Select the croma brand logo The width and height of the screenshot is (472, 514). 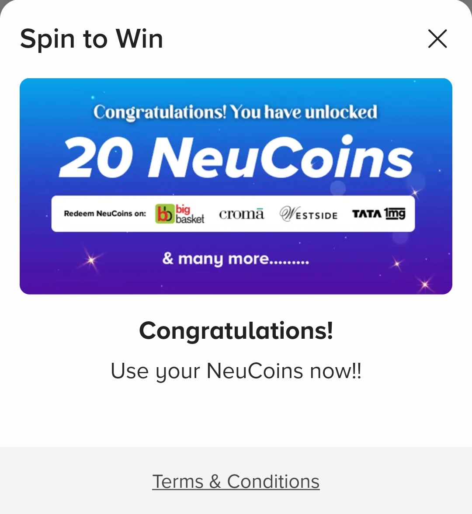[x=241, y=214]
